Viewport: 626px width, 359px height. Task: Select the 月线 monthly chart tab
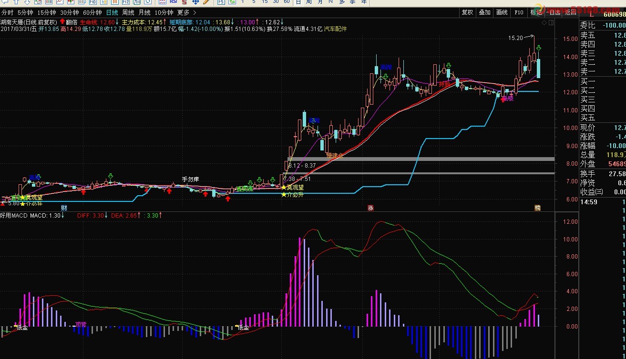coord(144,12)
